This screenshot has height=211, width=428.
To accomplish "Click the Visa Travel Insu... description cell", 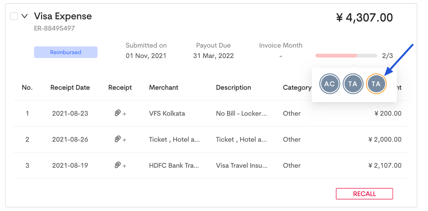I will coord(242,165).
